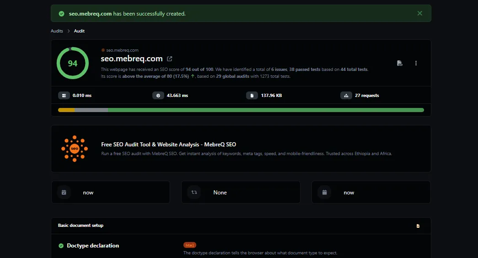Viewport: 478px width, 258px height.
Task: Click the calendar icon in the third card
Action: point(324,193)
